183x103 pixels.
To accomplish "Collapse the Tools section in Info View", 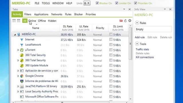I will pos(137,44).
